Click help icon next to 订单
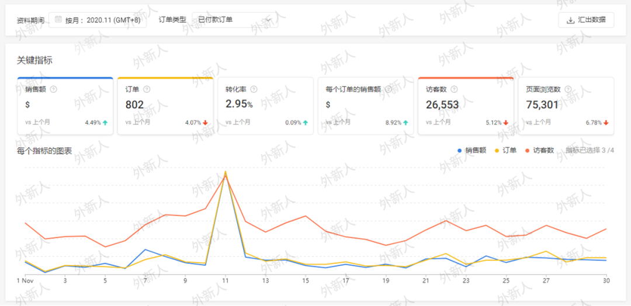The image size is (631, 306). click(x=147, y=89)
